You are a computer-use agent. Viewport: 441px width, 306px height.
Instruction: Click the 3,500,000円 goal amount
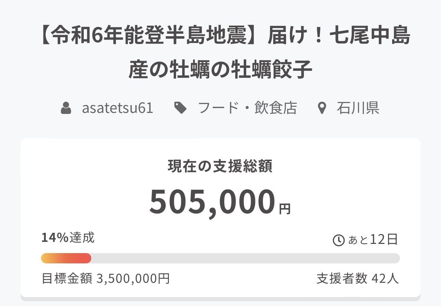pyautogui.click(x=133, y=279)
